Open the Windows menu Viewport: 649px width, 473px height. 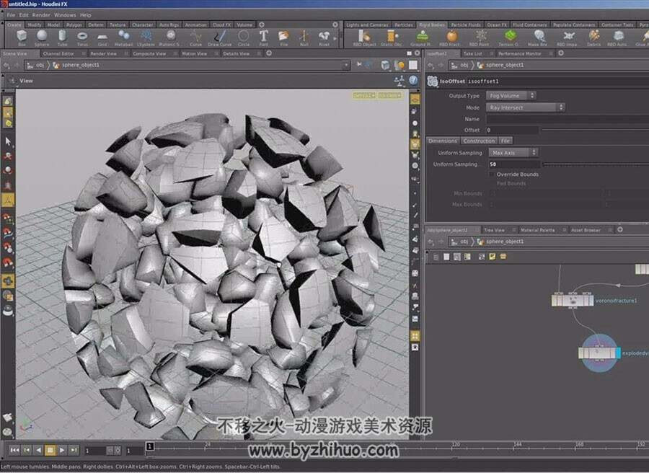[x=65, y=15]
